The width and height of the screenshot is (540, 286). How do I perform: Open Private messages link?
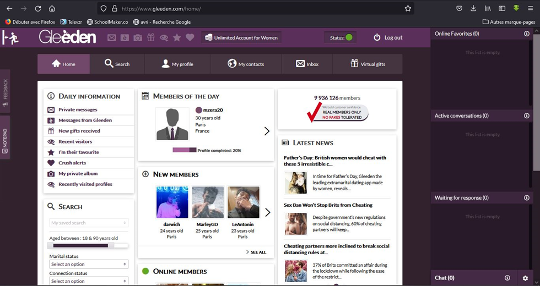[78, 109]
